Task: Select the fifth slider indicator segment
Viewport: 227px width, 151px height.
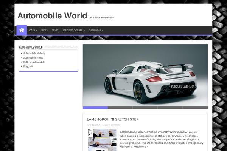Action: pos(195,108)
